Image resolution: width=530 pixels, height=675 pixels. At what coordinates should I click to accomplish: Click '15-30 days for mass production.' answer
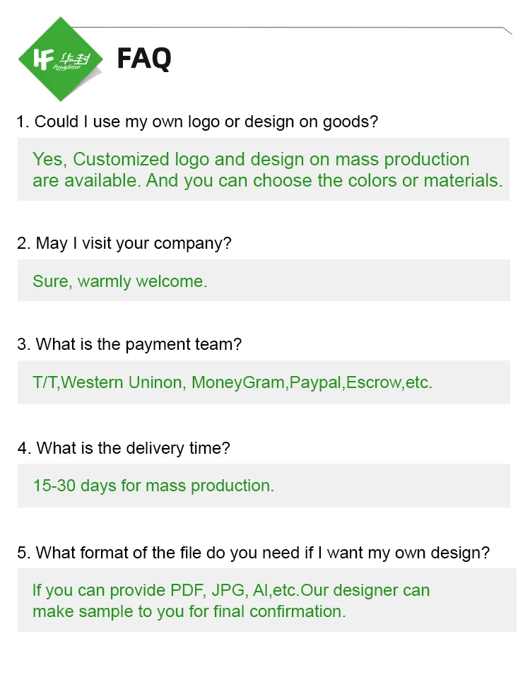154,486
